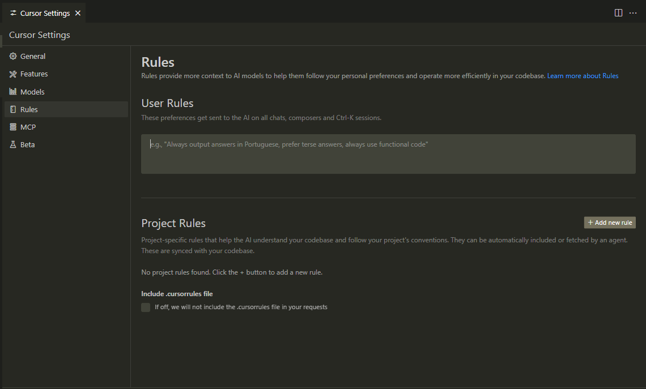Open the Learn more about Rules link
This screenshot has height=389, width=646.
click(x=583, y=76)
